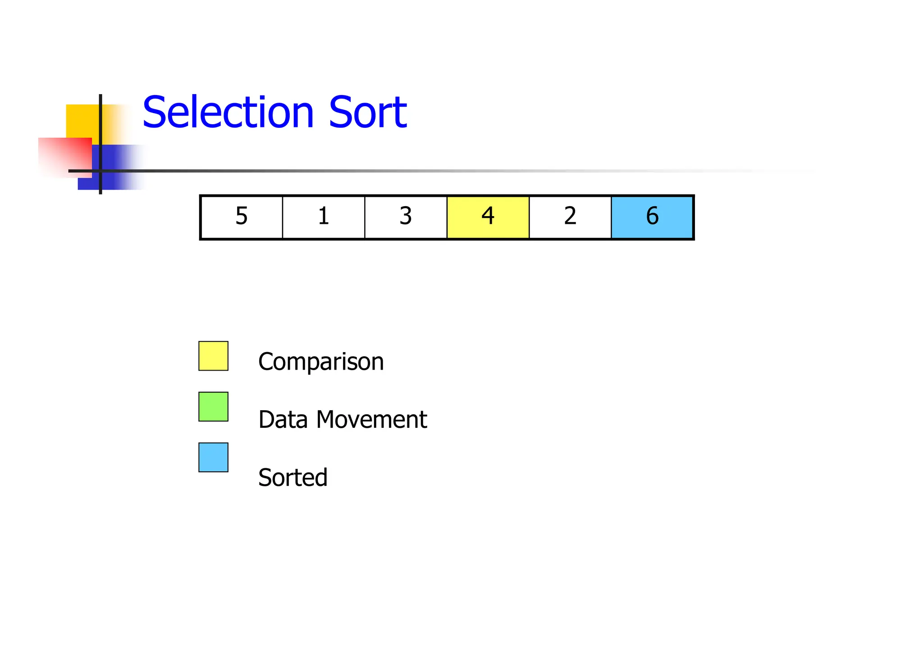This screenshot has height=652, width=923.
Task: Click the yellow Comparison legend swatch
Action: click(213, 356)
